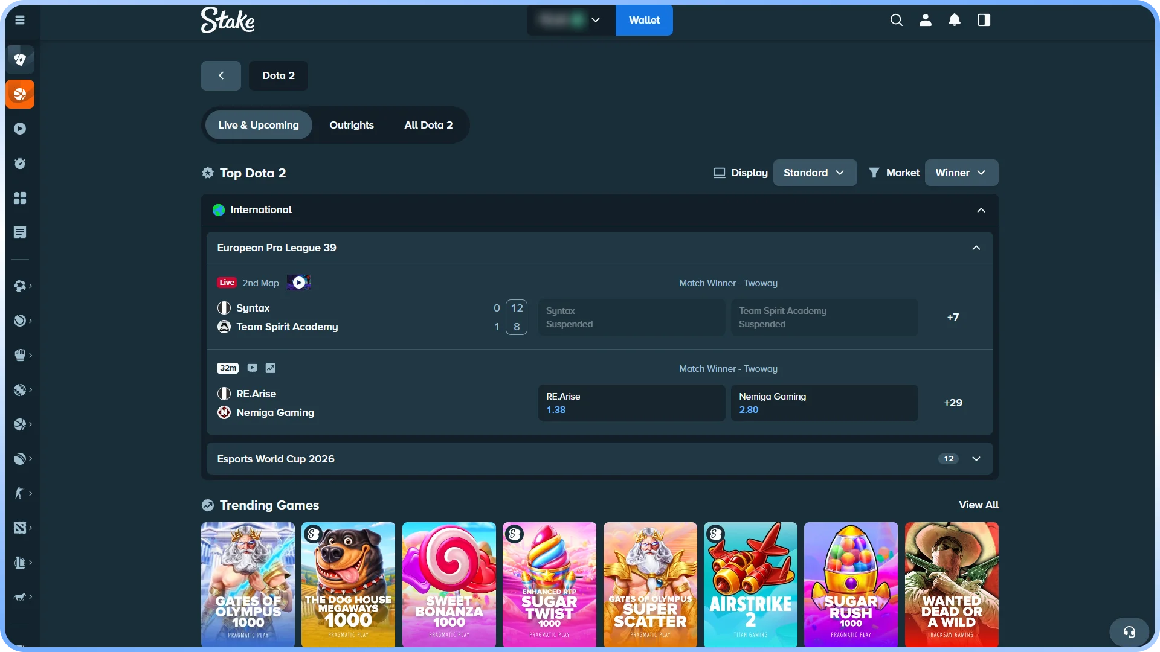
Task: Open the bet slip icon in sidebar
Action: 20,232
